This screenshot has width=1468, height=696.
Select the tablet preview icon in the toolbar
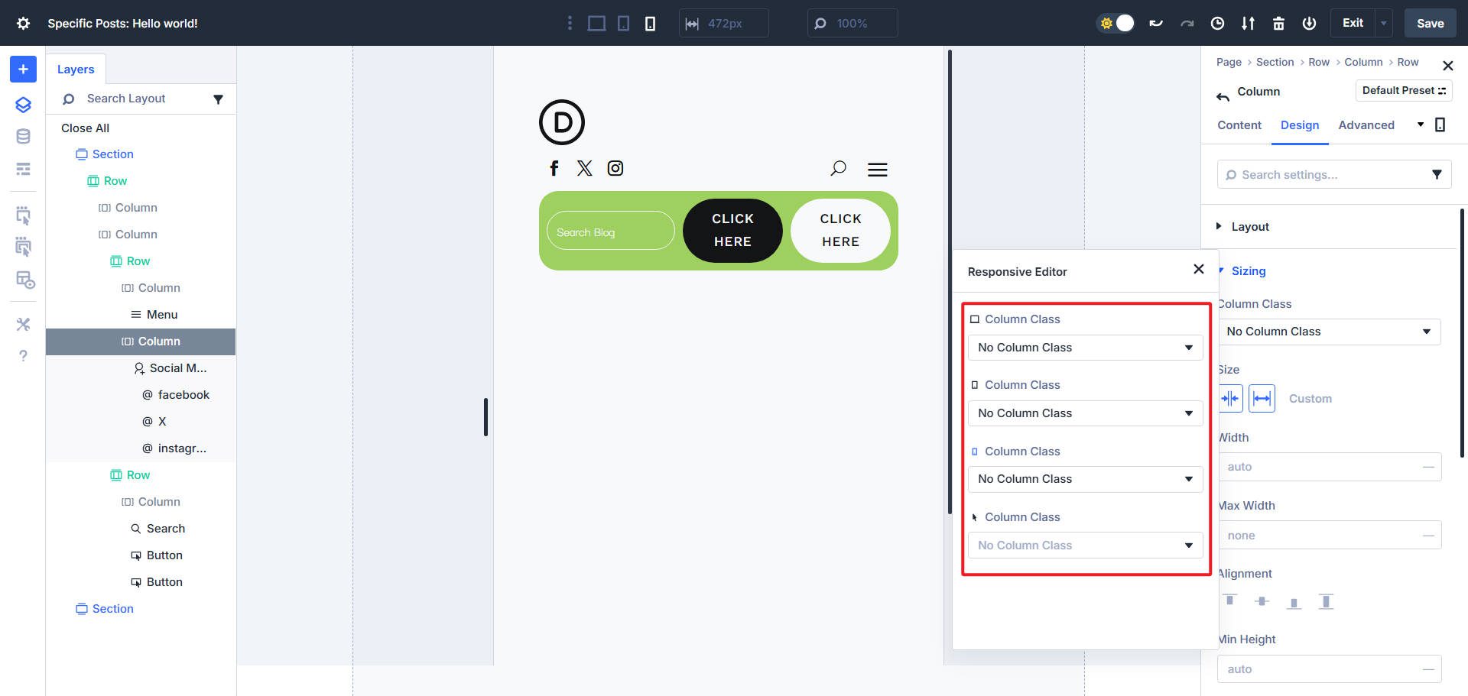[x=623, y=23]
